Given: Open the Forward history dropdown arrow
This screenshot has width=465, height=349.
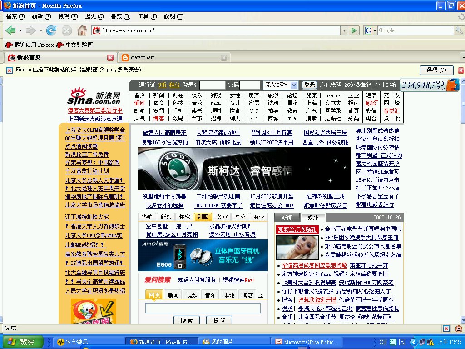Looking at the screenshot, I should pyautogui.click(x=40, y=30).
